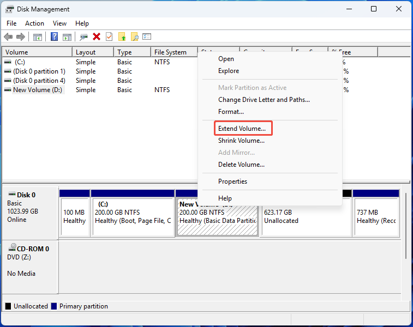
Task: Open the Action menu
Action: (x=34, y=23)
